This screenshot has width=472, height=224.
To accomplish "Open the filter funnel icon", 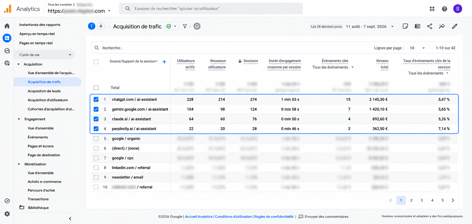I will 185,26.
